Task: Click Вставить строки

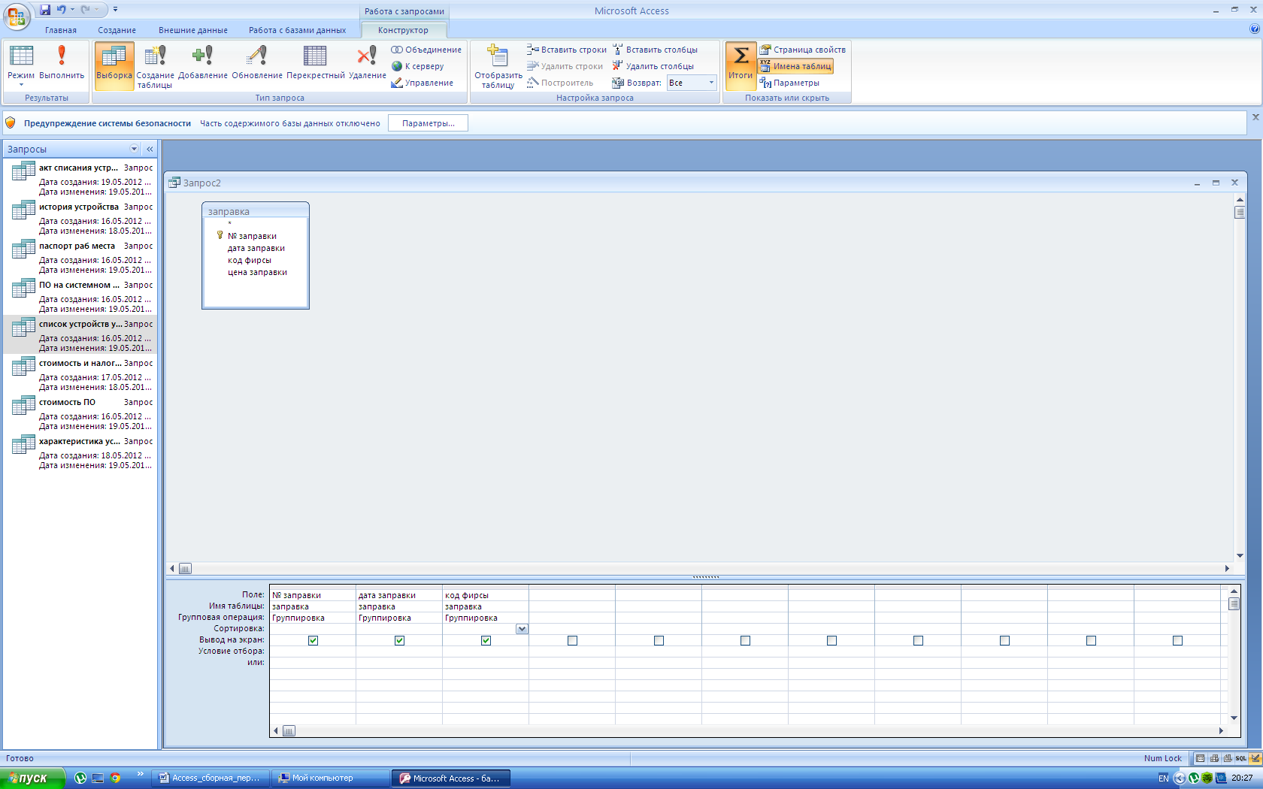Action: click(566, 50)
